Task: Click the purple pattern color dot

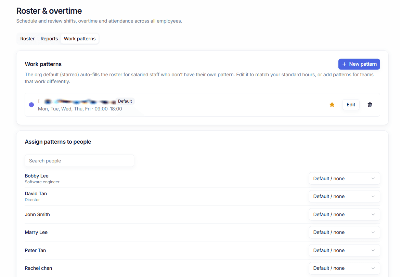Action: point(31,105)
